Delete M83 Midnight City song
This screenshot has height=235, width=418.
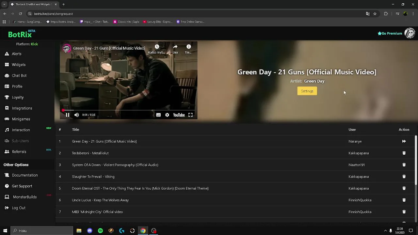(404, 212)
